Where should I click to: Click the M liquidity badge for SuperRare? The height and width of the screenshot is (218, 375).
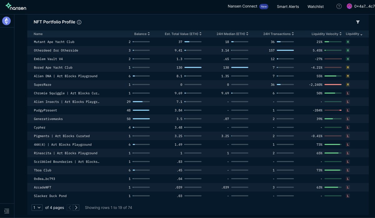(x=348, y=85)
